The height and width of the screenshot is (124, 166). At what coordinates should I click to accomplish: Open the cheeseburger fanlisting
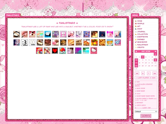pos(63,43)
